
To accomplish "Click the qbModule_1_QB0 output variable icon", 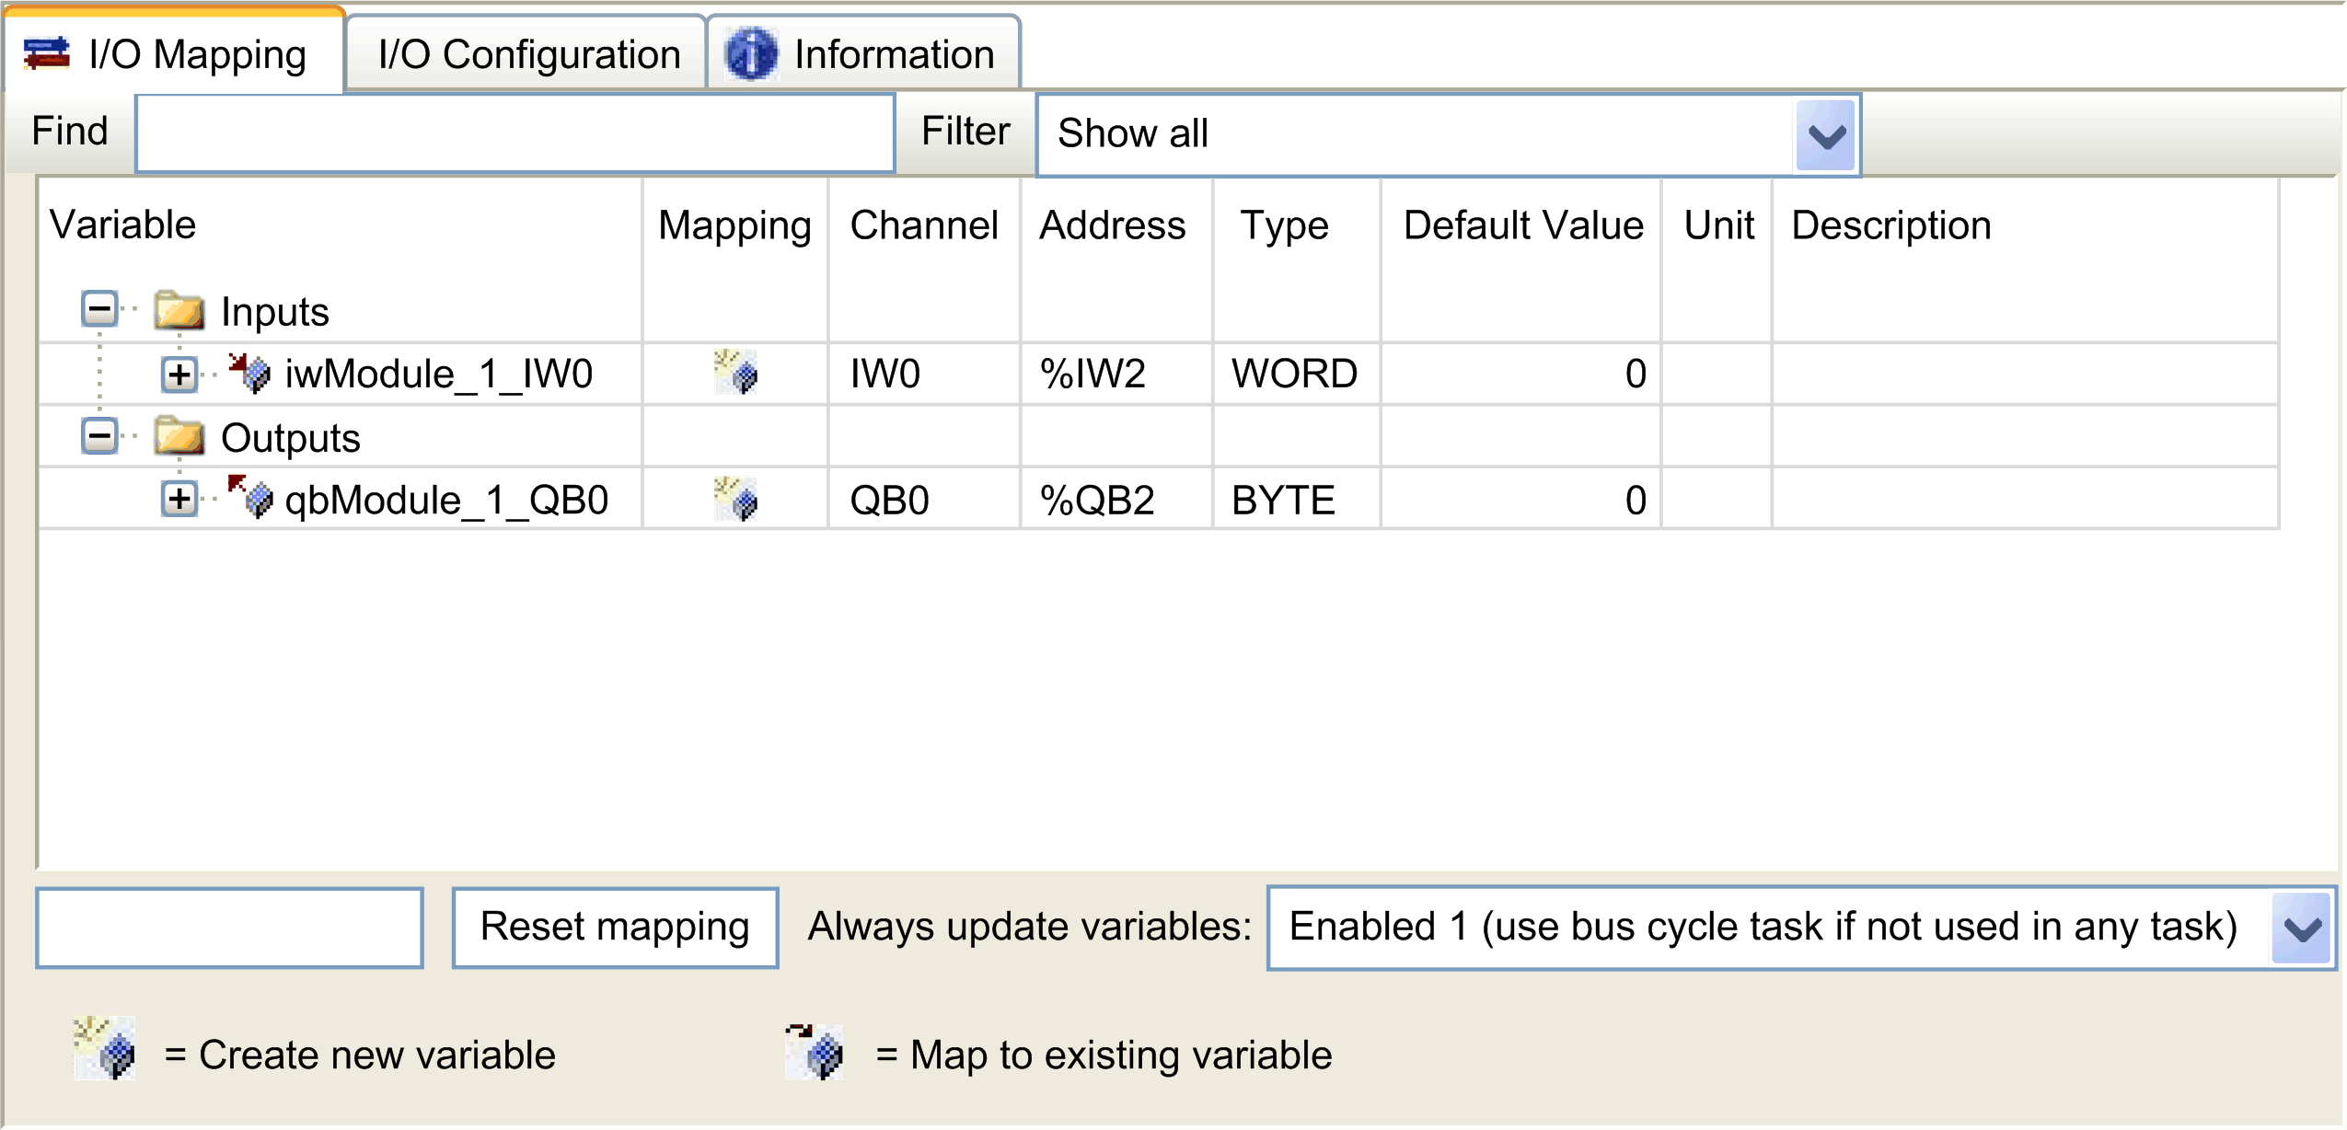I will pos(250,498).
